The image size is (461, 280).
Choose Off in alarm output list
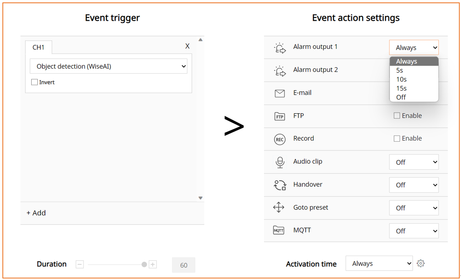[401, 98]
